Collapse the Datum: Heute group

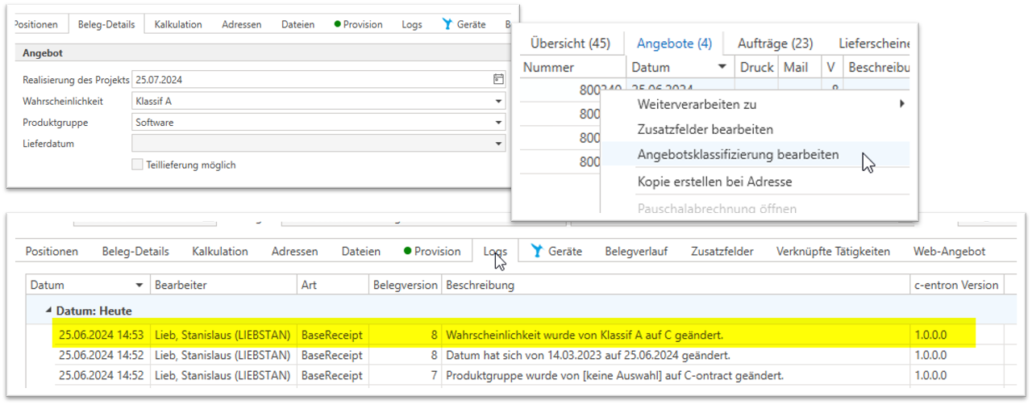tap(49, 311)
